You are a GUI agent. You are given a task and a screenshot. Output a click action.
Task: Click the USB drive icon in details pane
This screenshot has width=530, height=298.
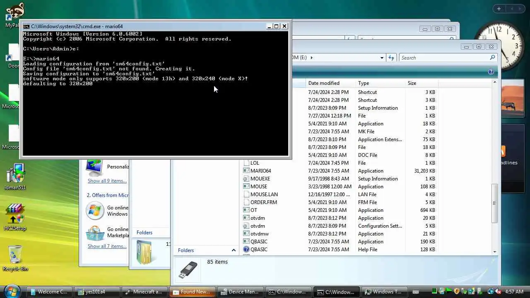point(188,269)
